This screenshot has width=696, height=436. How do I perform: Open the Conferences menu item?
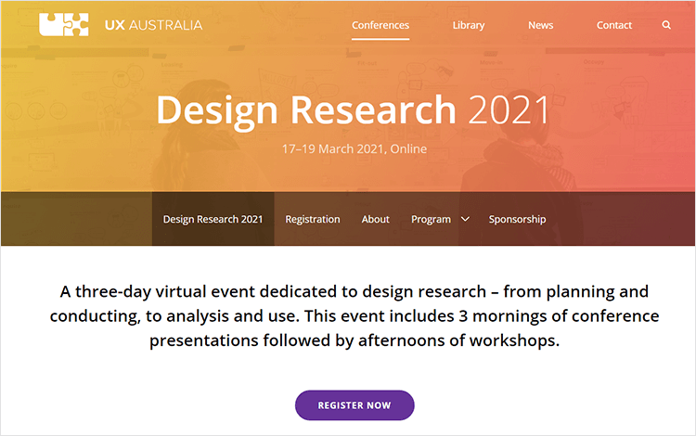coord(380,25)
